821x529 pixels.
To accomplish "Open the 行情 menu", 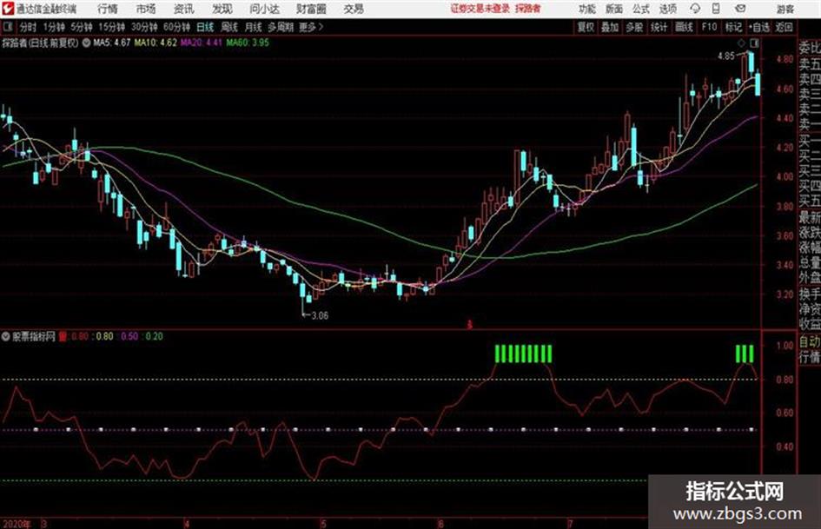I will coord(108,9).
